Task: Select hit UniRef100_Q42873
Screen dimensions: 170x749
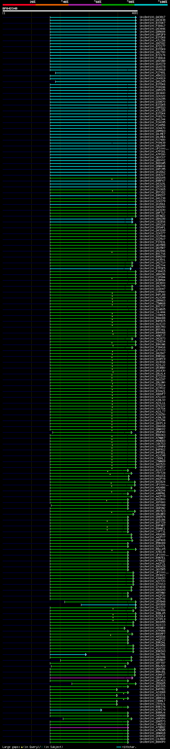Action: pyautogui.click(x=152, y=338)
